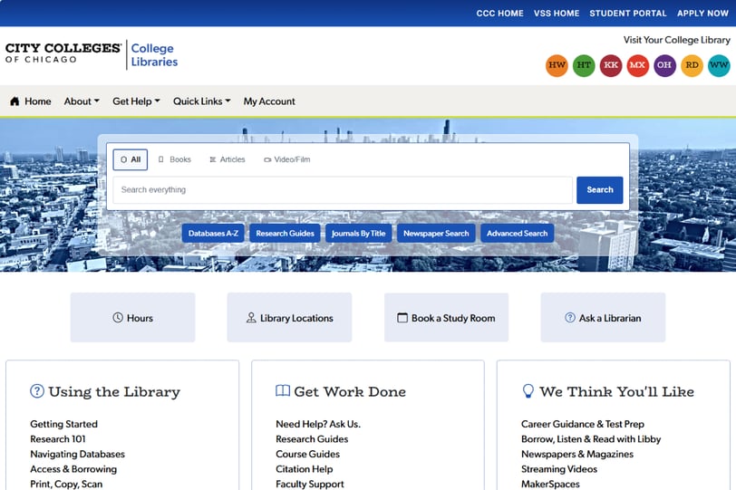736x490 pixels.
Task: Expand the About dropdown menu
Action: 82,101
